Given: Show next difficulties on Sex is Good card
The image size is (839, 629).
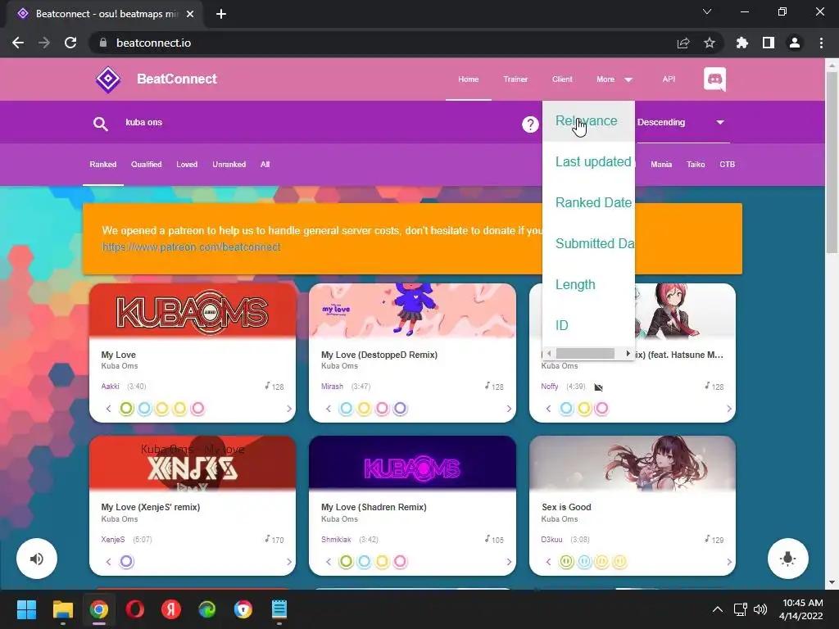Looking at the screenshot, I should click(x=728, y=562).
